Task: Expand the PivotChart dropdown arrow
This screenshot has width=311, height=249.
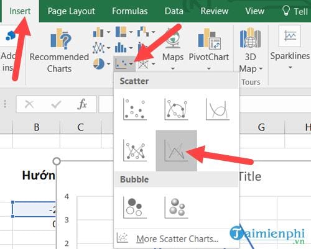Action: point(209,68)
